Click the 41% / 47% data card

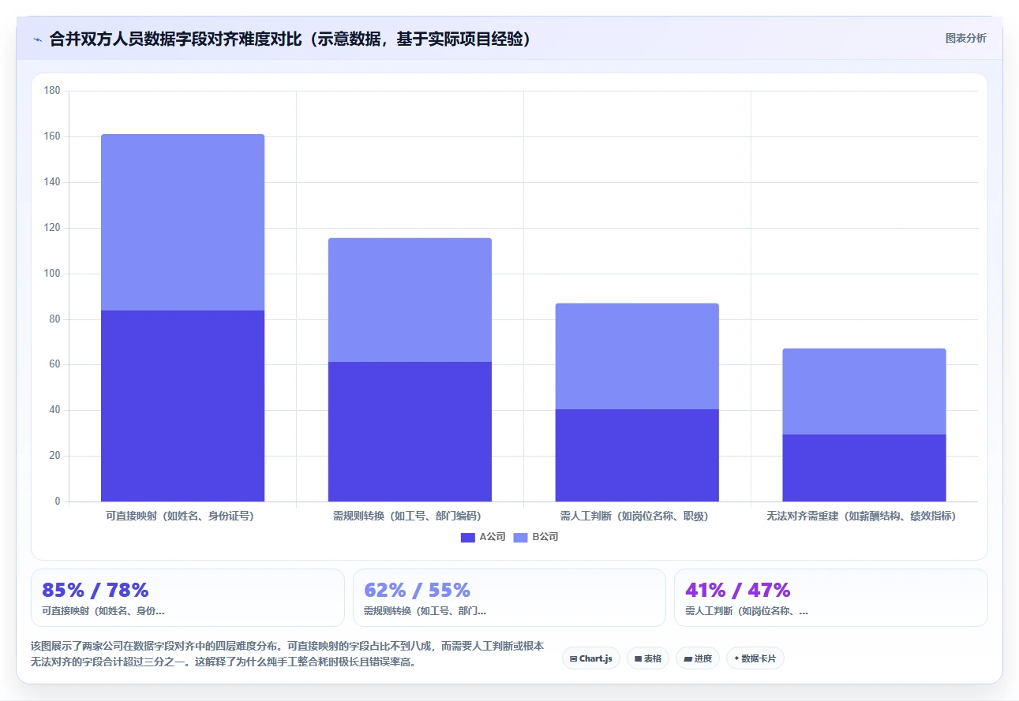830,598
